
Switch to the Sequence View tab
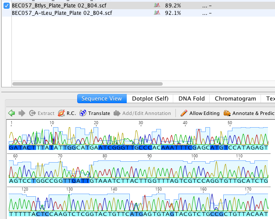102,99
